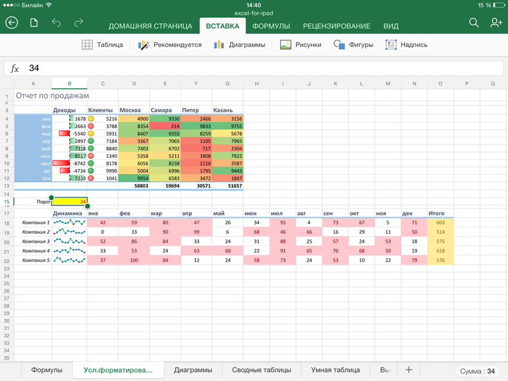This screenshot has width=508, height=381.
Task: Switch to ДОМАШНЯЯ СТРАНИЦА tab
Action: click(151, 26)
